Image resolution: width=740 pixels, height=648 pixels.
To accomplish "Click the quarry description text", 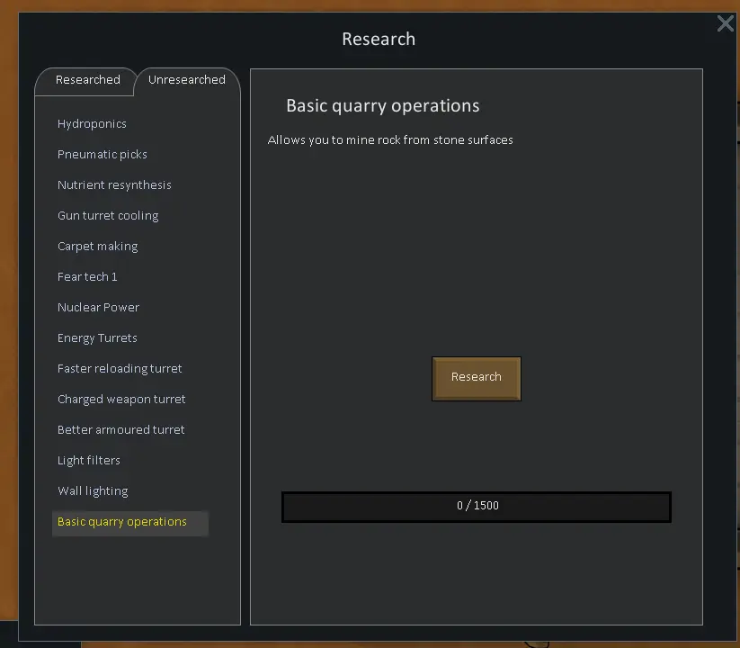I will click(390, 140).
